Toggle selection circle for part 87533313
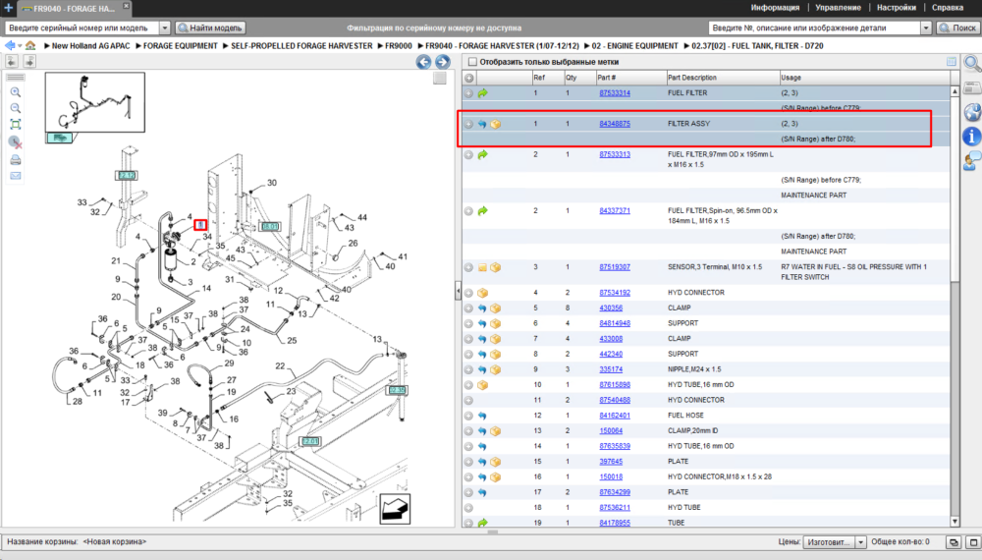 pyautogui.click(x=468, y=154)
